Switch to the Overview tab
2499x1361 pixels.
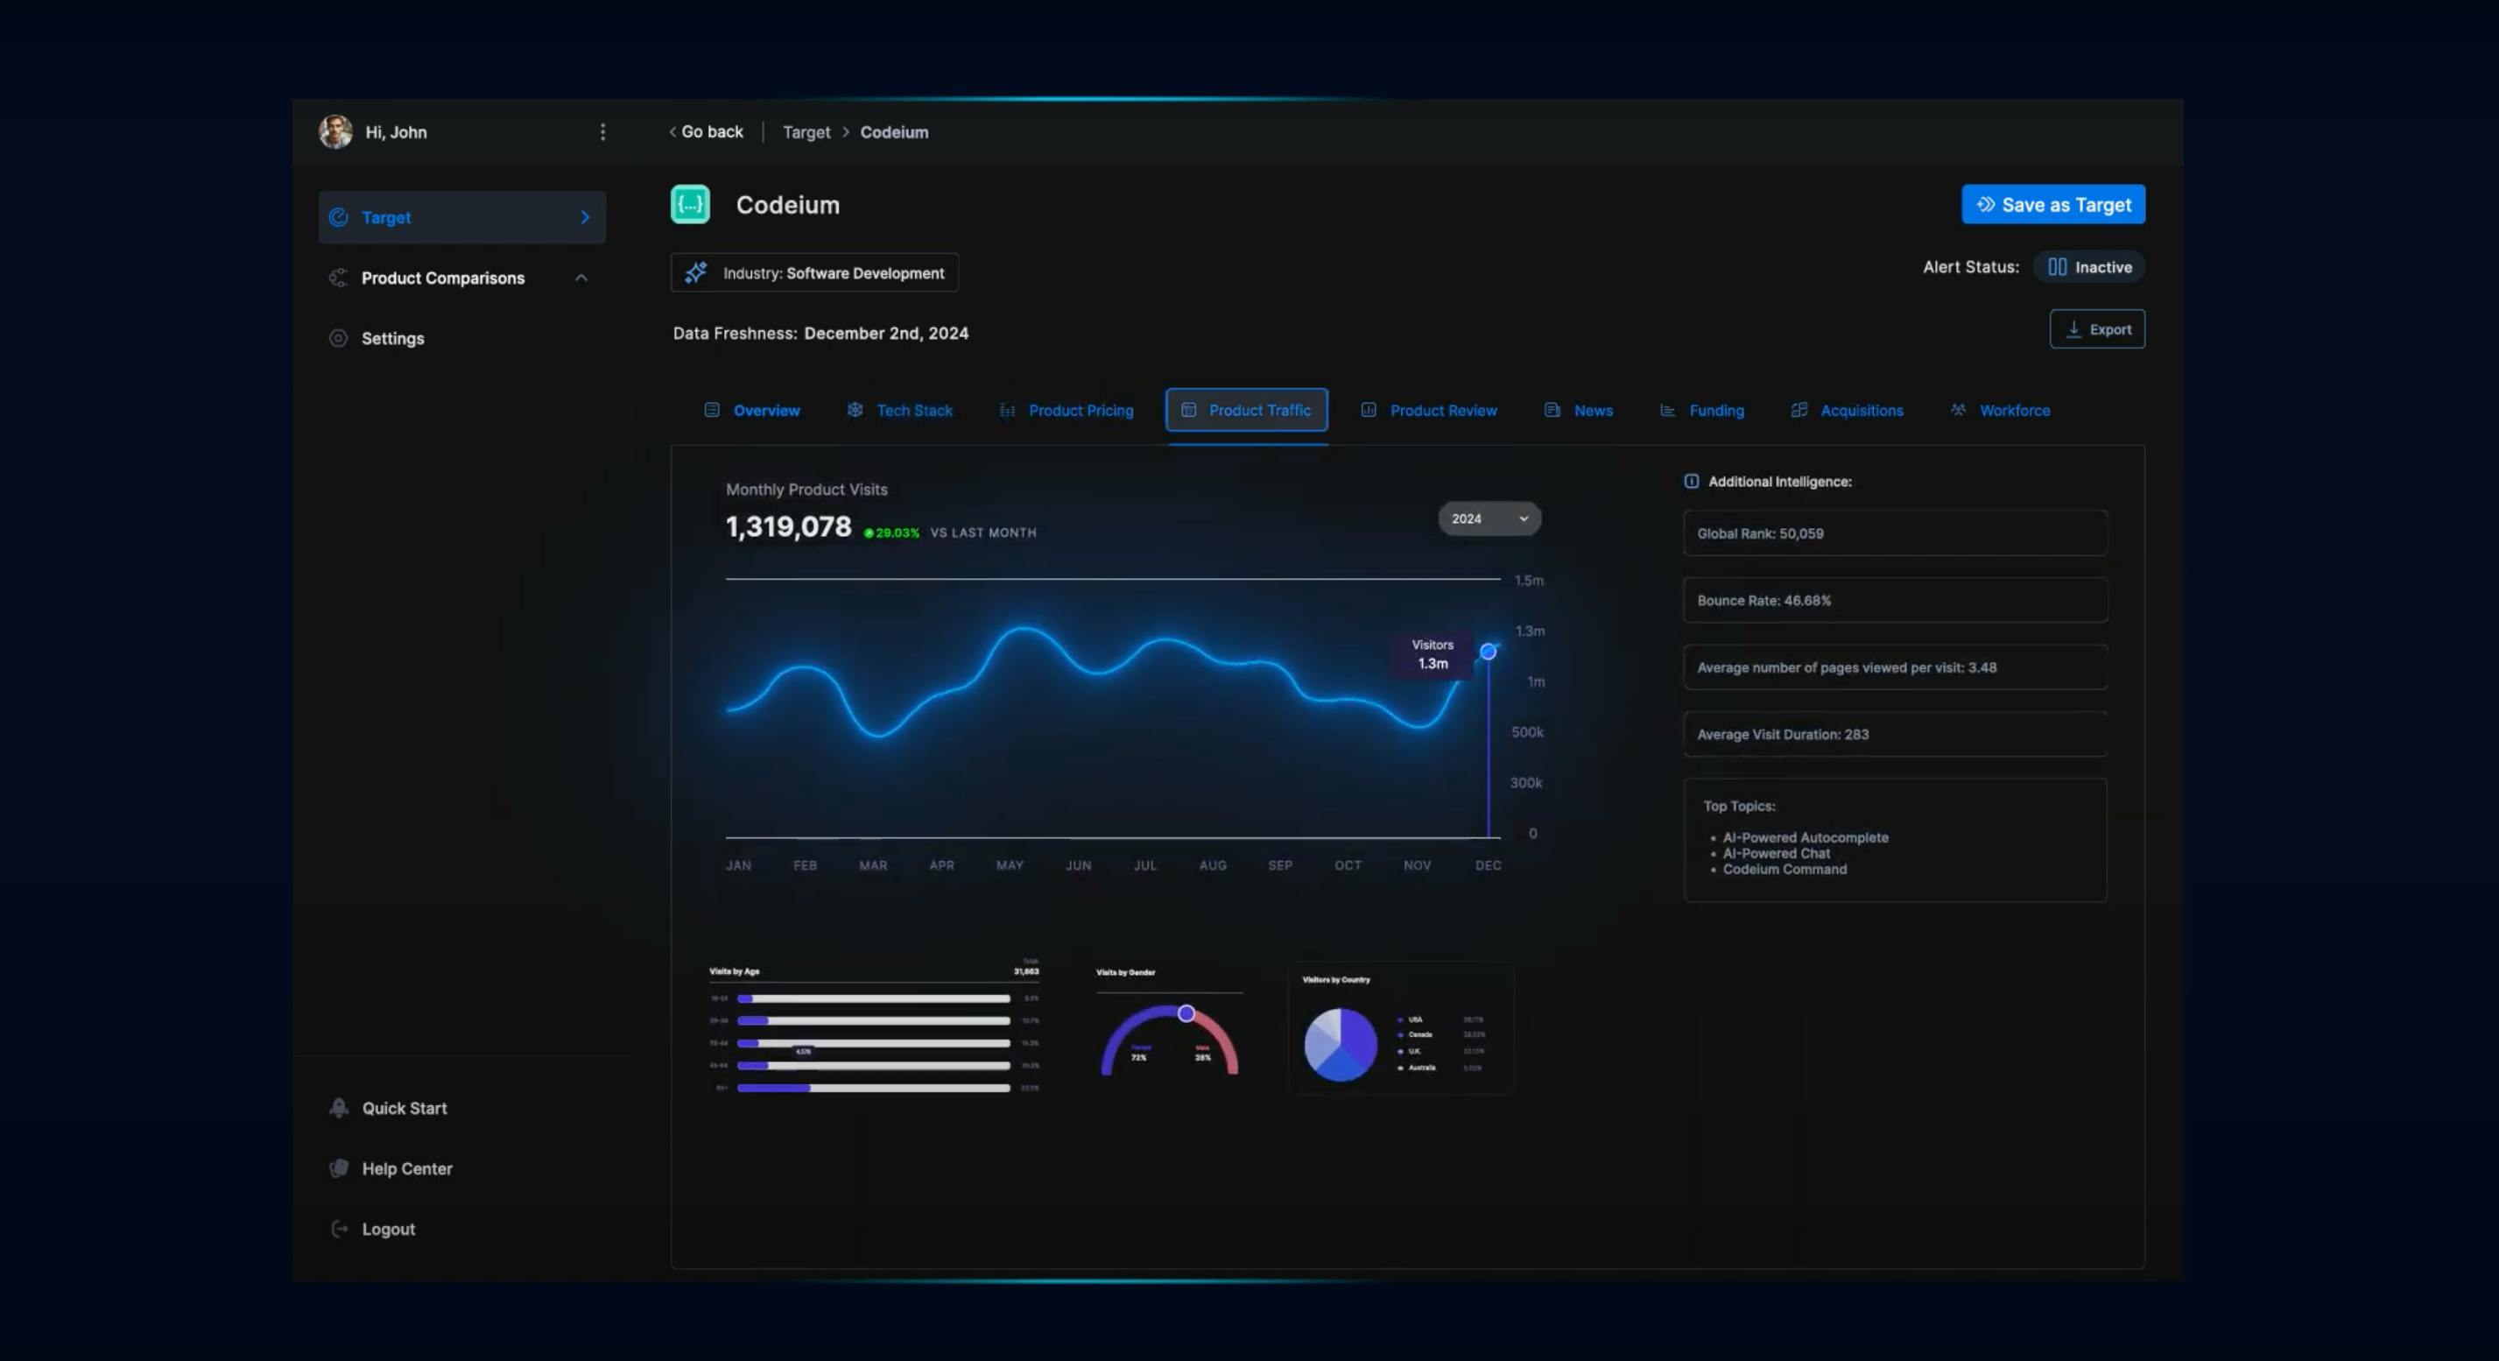752,411
